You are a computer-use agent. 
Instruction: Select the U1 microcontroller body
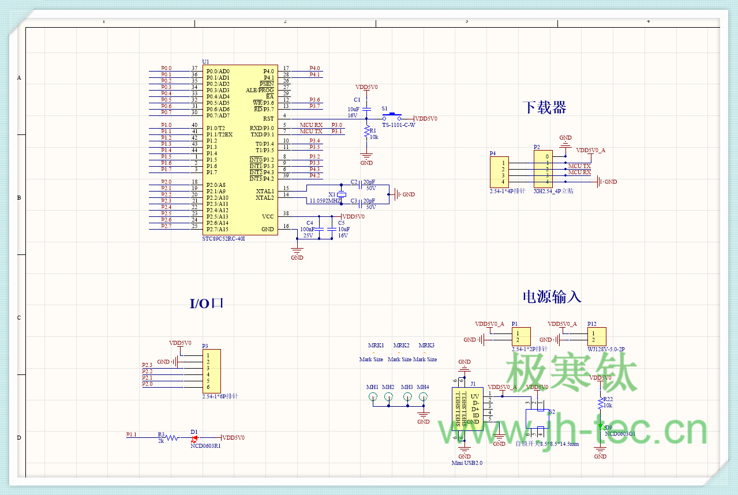239,150
